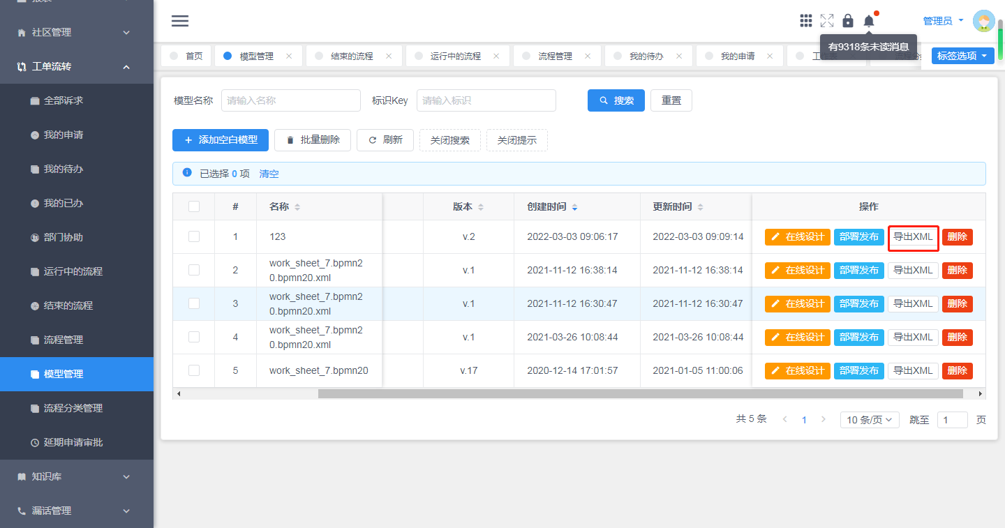Click 删除 for row 5
The width and height of the screenshot is (1005, 528).
pyautogui.click(x=958, y=370)
